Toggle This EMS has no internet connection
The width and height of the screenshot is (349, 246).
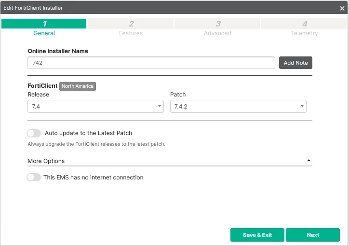(34, 178)
